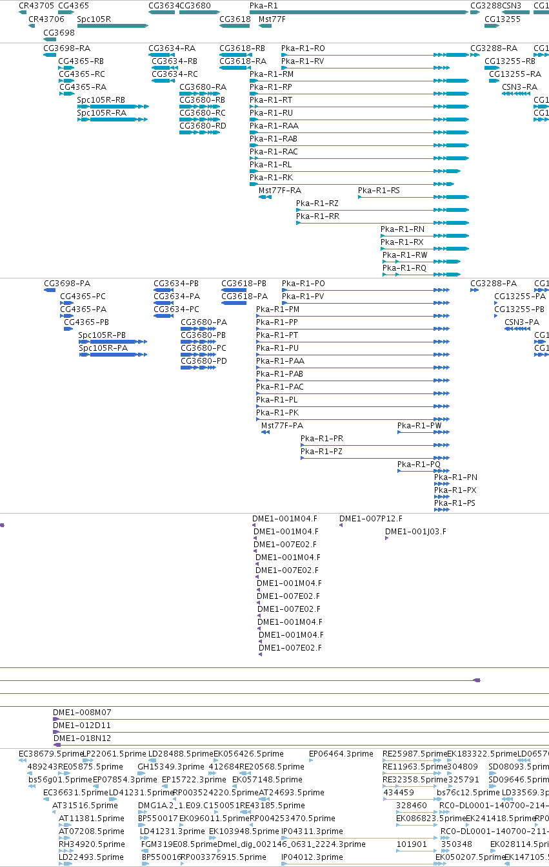Click the CR43705 gene label
This screenshot has height=867, width=549.
point(37,5)
